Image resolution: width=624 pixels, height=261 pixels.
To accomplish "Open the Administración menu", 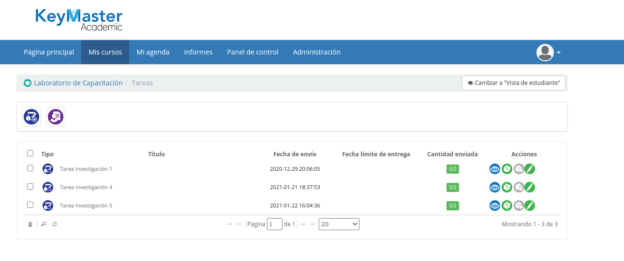I will (316, 52).
